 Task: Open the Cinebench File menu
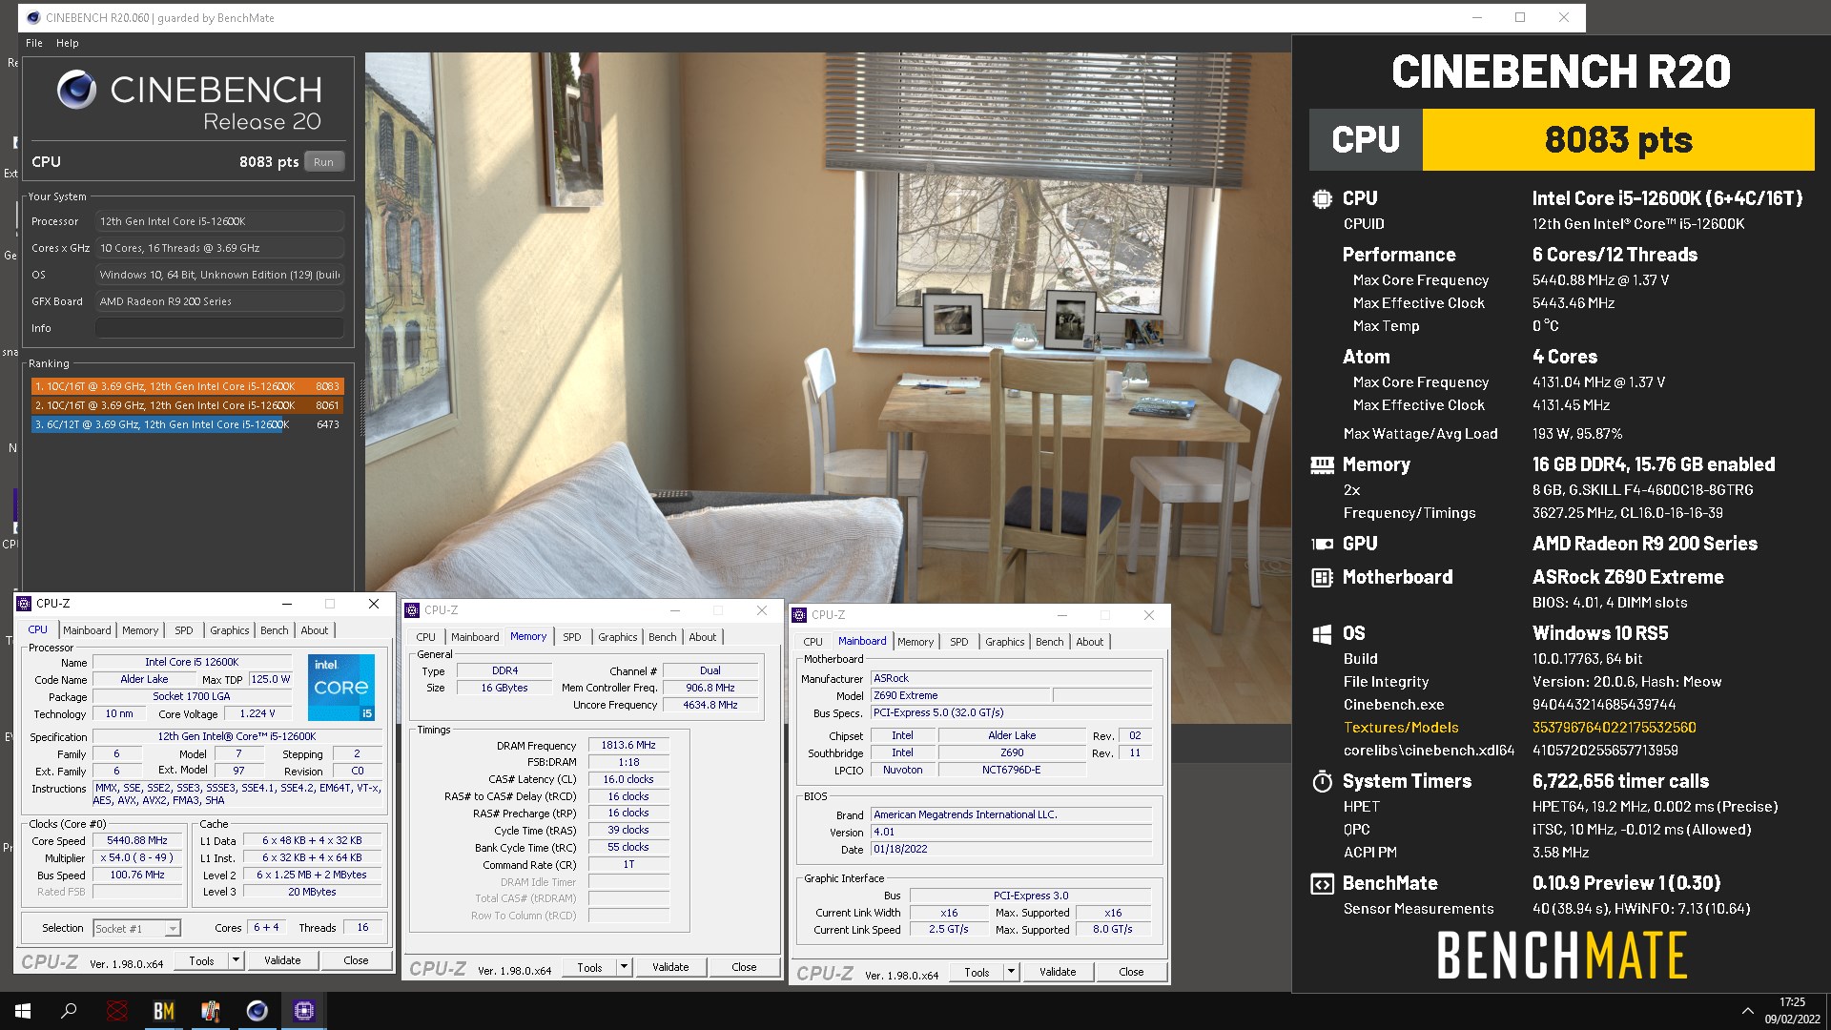[x=34, y=43]
